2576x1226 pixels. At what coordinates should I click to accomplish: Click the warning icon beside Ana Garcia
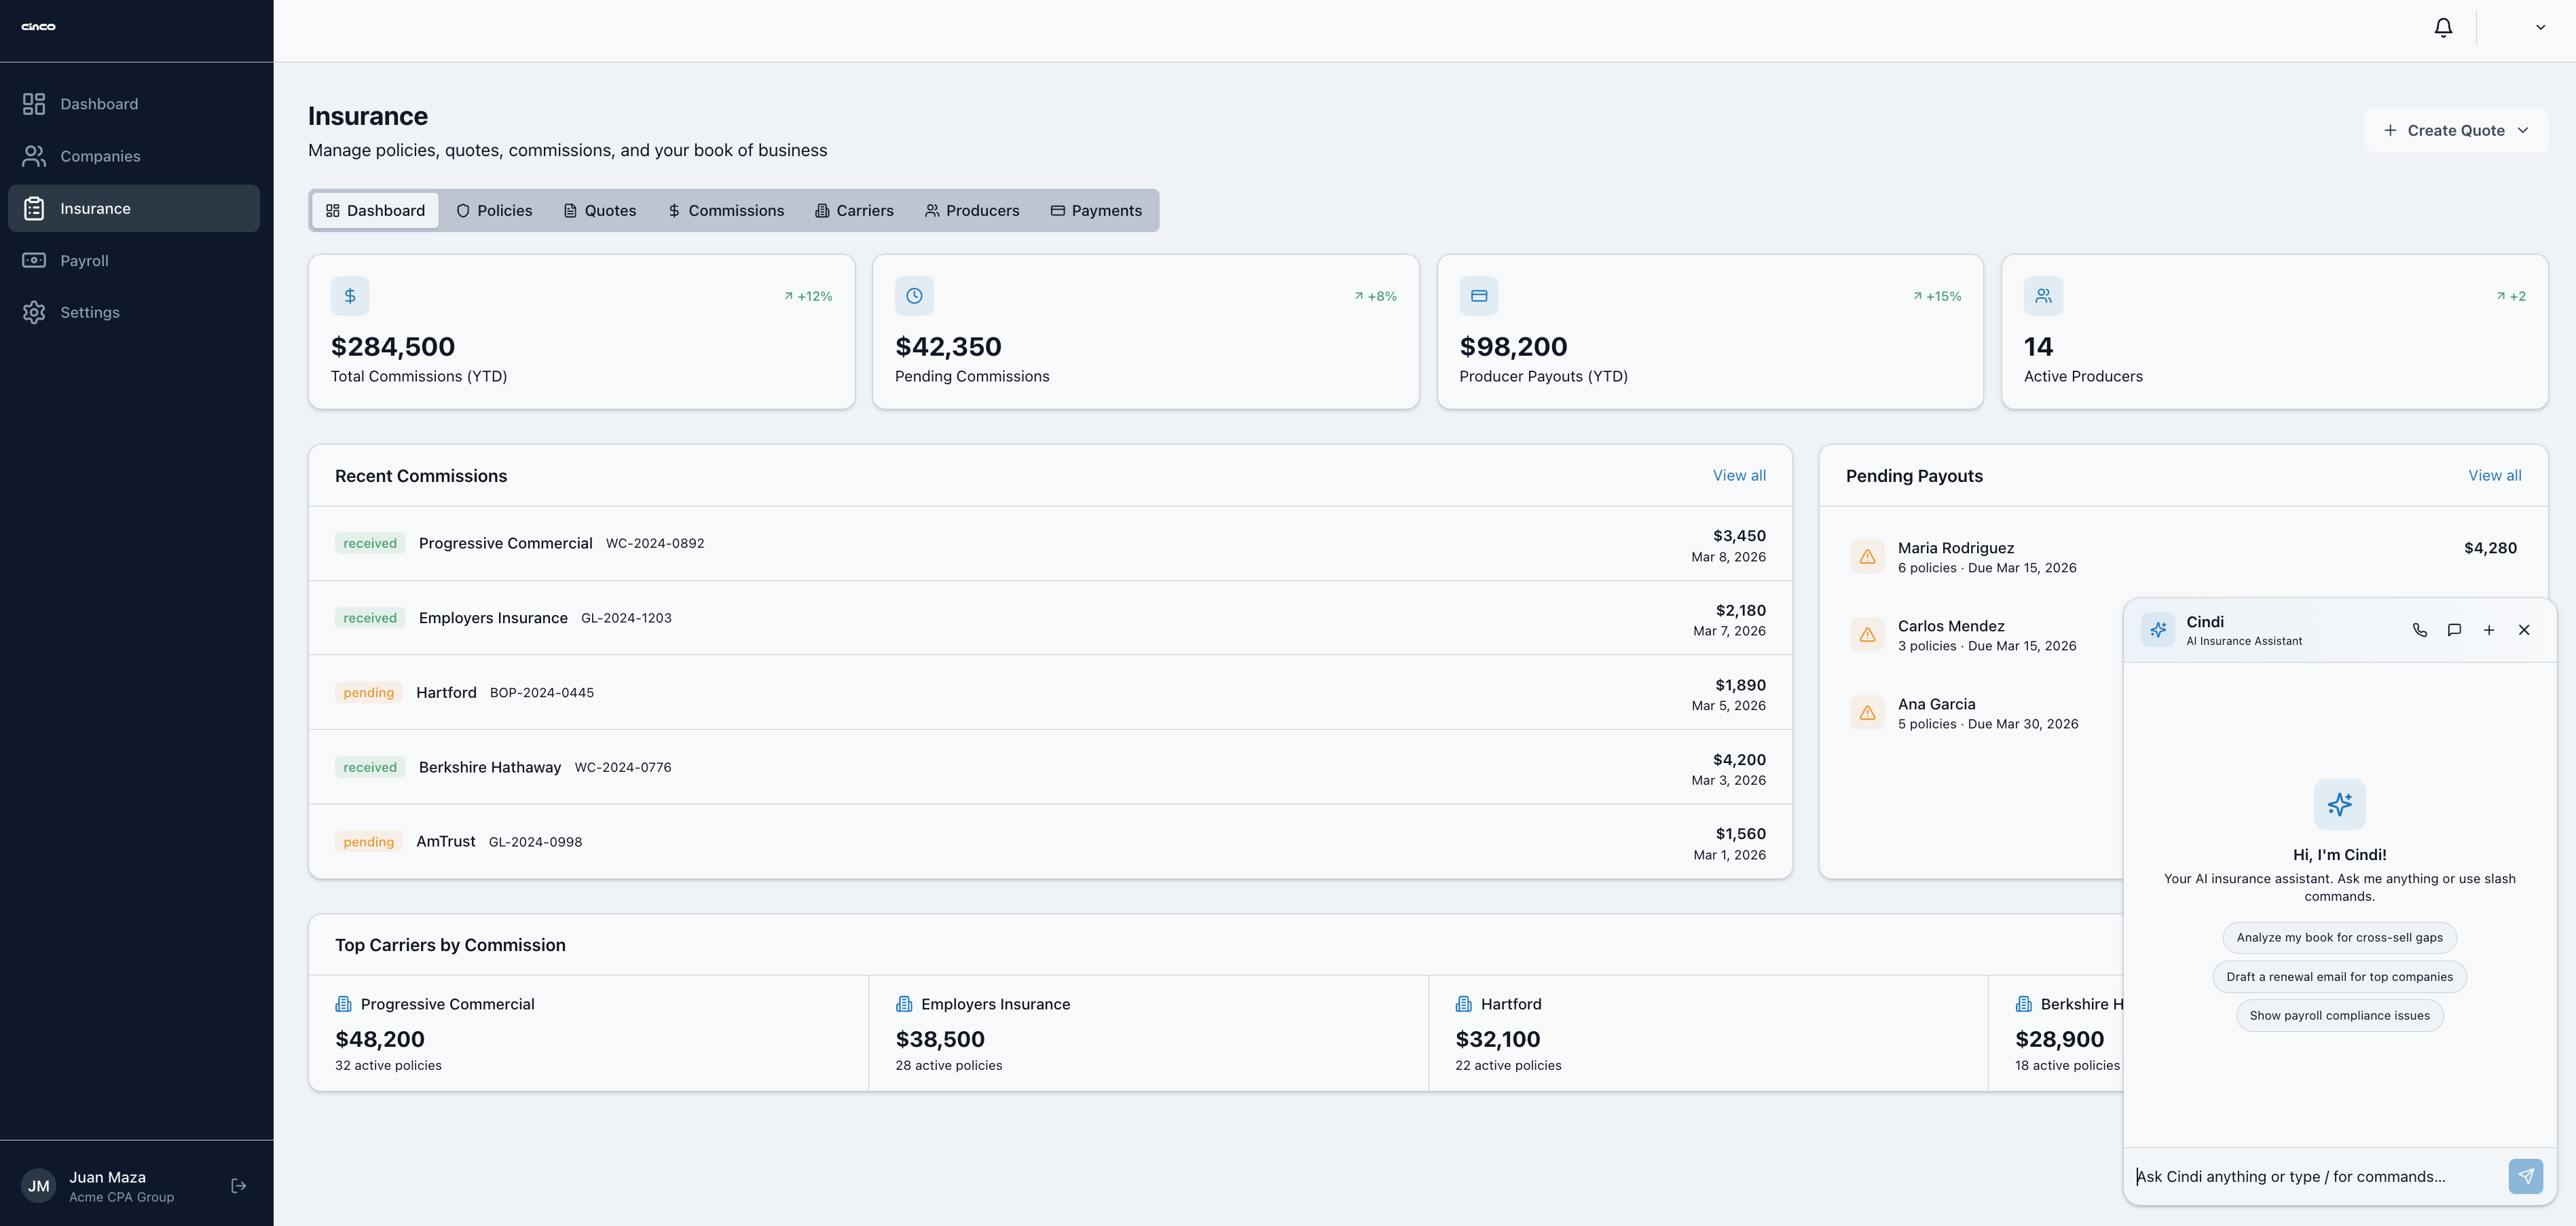(1867, 713)
